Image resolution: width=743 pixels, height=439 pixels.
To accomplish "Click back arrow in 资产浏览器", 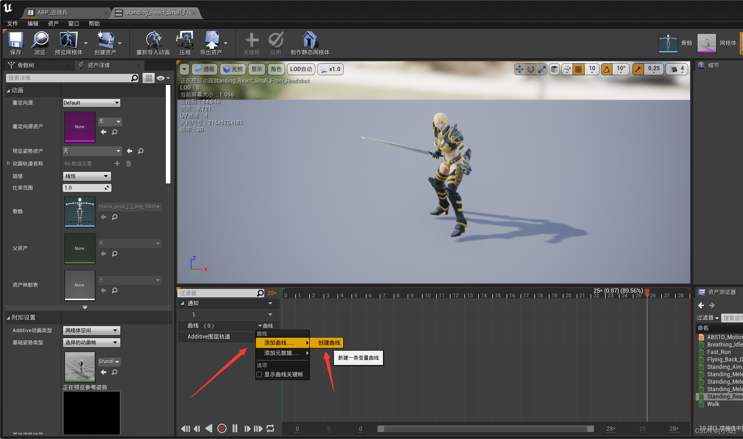I will (701, 305).
